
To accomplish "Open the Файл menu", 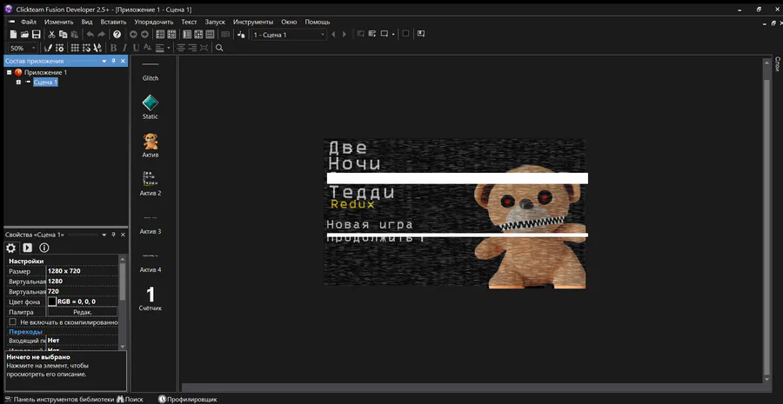I will pyautogui.click(x=29, y=22).
